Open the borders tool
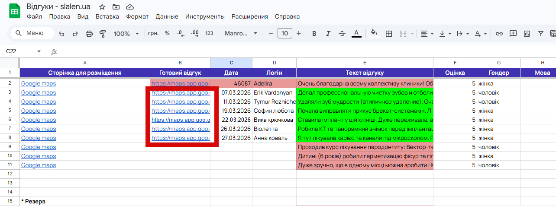556x206 pixels. pos(389,33)
